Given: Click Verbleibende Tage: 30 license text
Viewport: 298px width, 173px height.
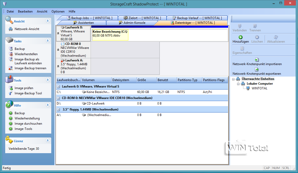Looking at the screenshot, I should pos(24,149).
